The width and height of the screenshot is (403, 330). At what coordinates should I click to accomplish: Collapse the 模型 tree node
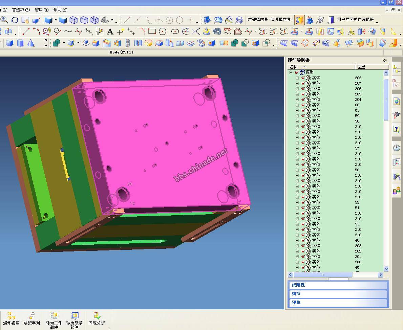291,72
